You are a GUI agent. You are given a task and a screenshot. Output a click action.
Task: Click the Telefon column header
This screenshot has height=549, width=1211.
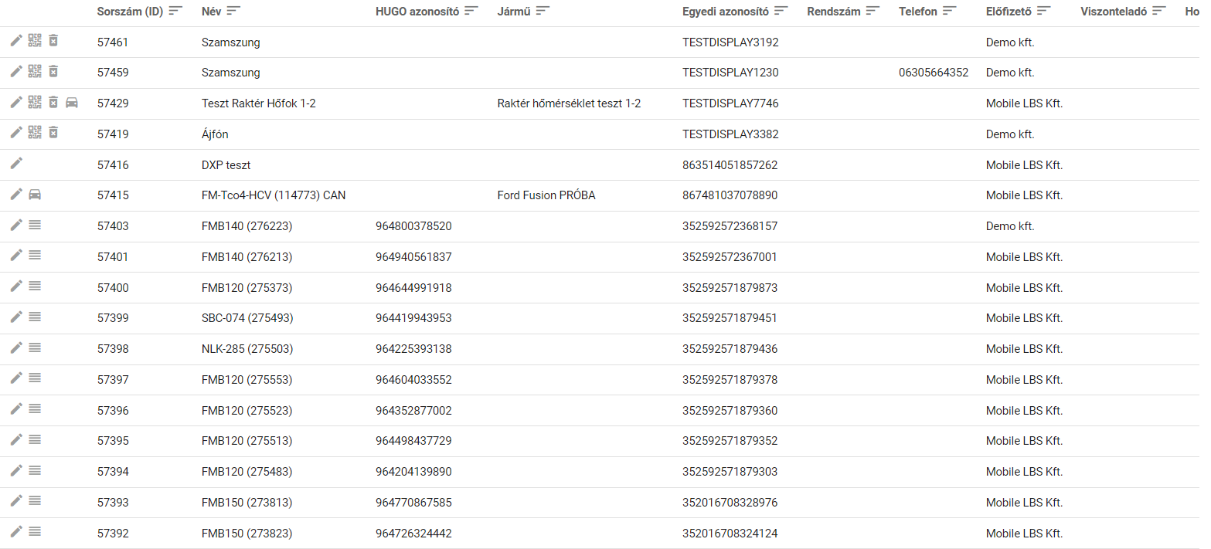[x=917, y=12]
